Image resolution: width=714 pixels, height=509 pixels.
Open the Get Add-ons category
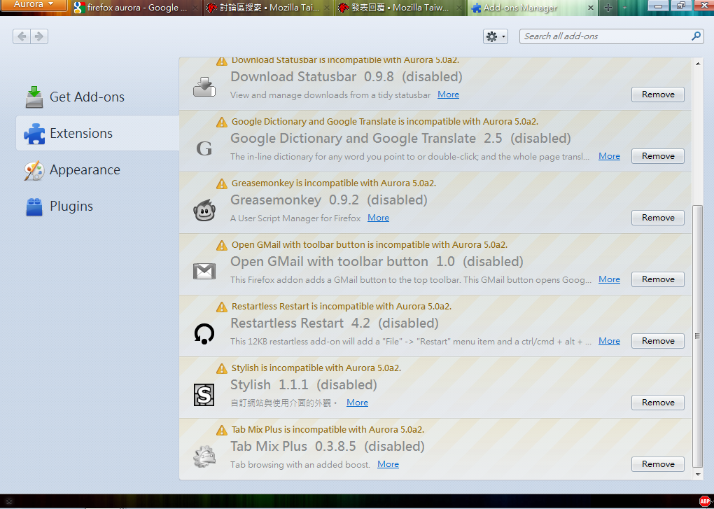[97, 97]
